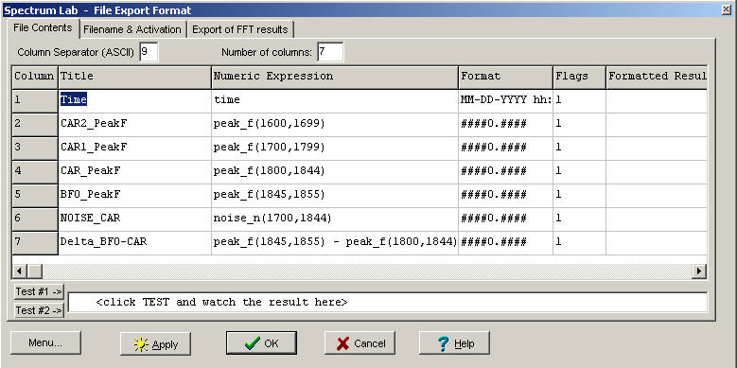Viewport: 737px width, 368px height.
Task: Select row header number 1
Action: click(35, 101)
